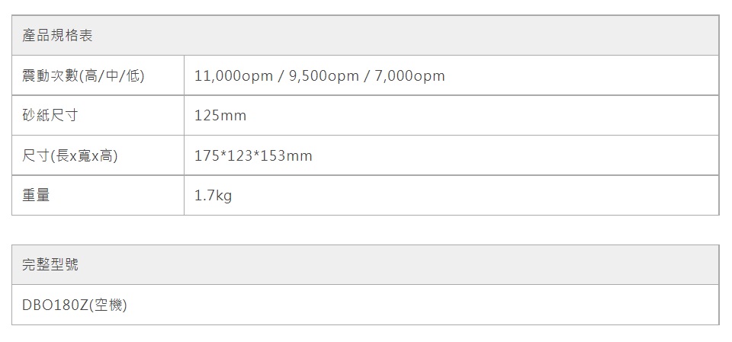Image resolution: width=732 pixels, height=342 pixels.
Task: Select the DBO180Z model code
Action: tap(56, 305)
